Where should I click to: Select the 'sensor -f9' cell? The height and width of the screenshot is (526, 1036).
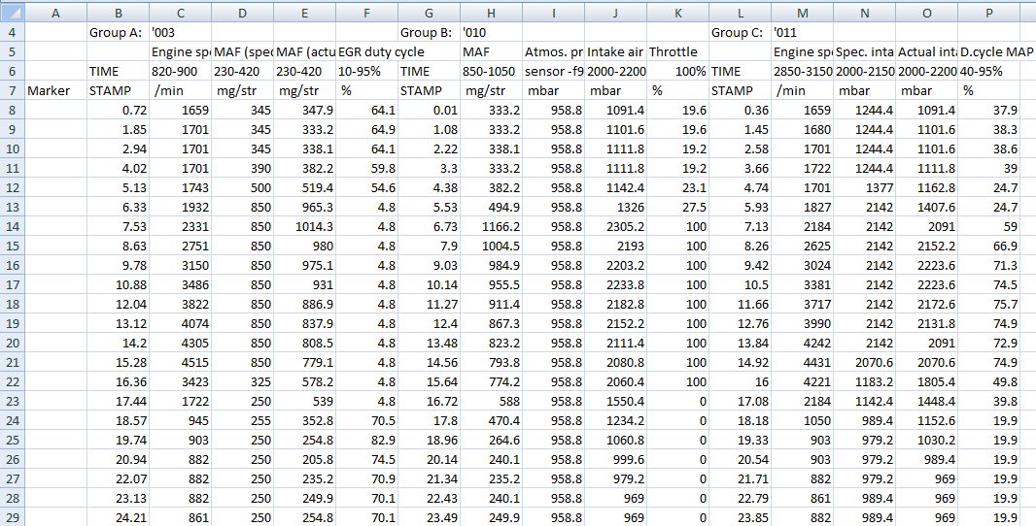[x=553, y=71]
